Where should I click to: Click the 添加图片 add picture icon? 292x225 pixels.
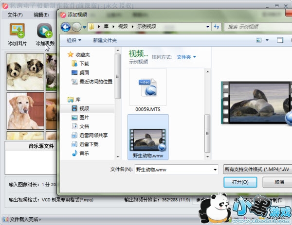tap(17, 31)
